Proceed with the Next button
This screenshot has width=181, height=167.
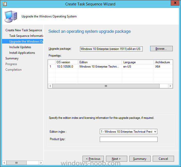(x=116, y=159)
